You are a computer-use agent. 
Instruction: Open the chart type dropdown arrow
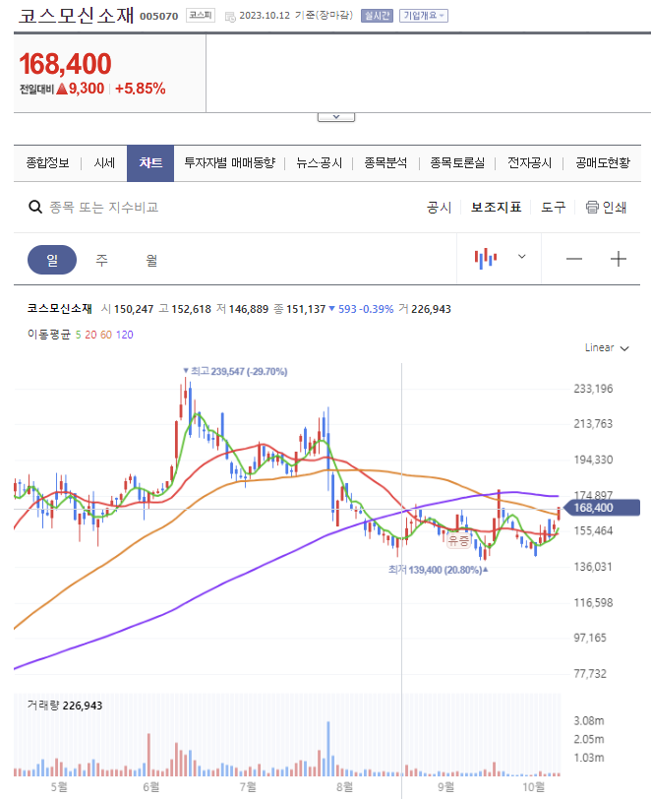point(522,256)
